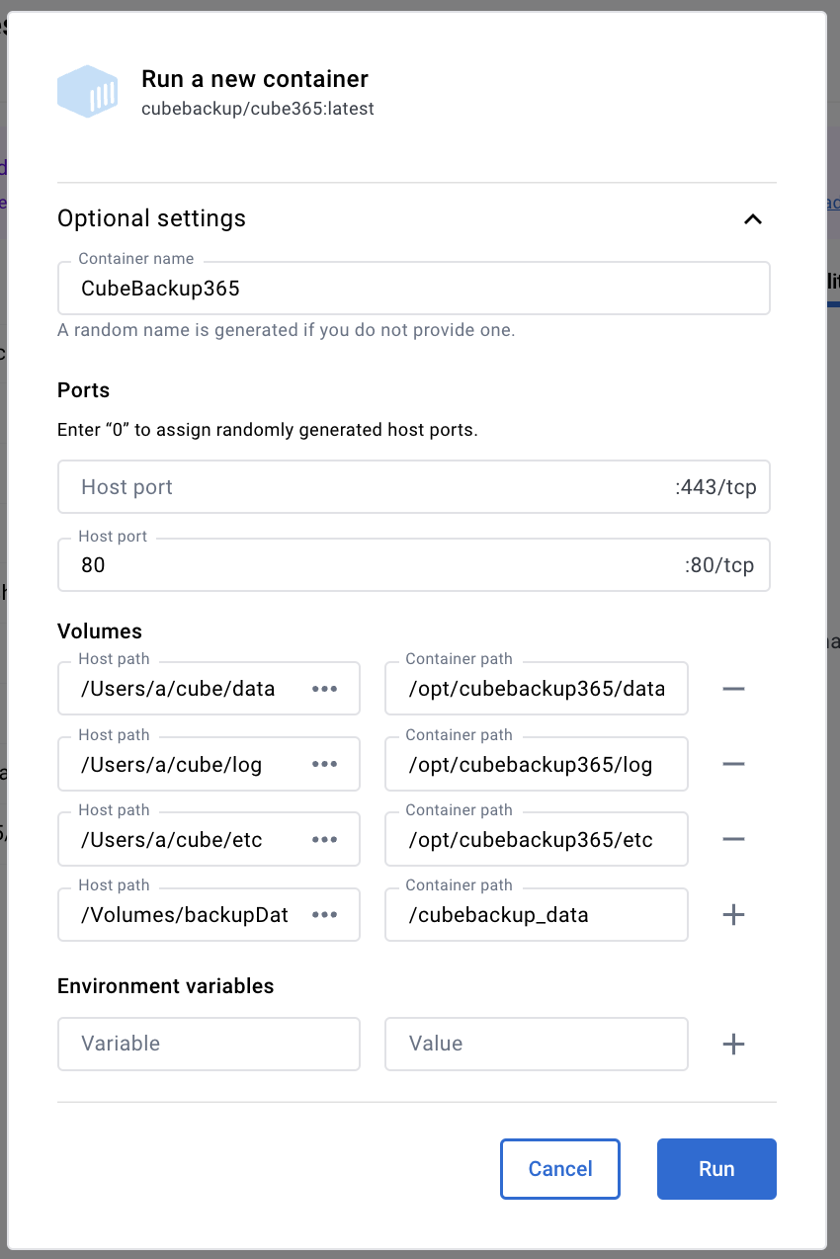Edit container path /opt/cubebackup365/data
840x1259 pixels.
click(x=537, y=689)
